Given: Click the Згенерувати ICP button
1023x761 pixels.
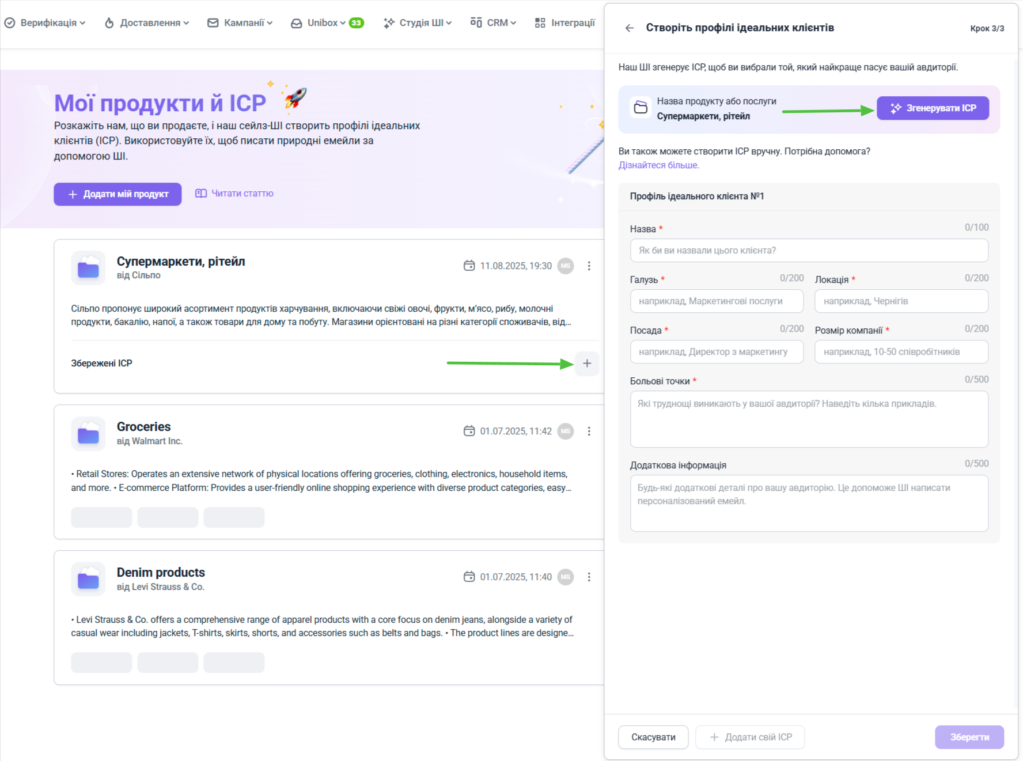Looking at the screenshot, I should tap(933, 108).
